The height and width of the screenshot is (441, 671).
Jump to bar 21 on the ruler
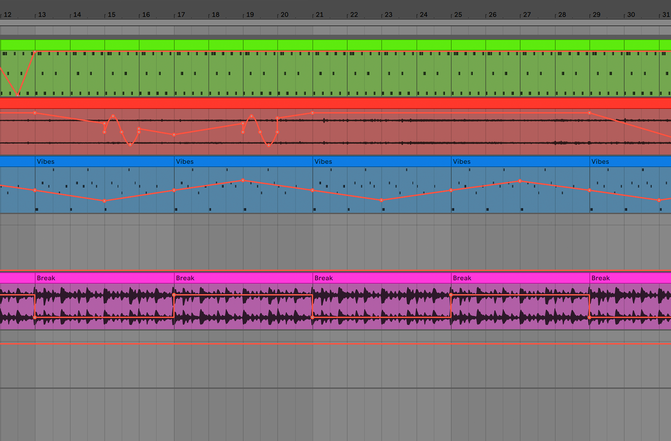click(319, 15)
